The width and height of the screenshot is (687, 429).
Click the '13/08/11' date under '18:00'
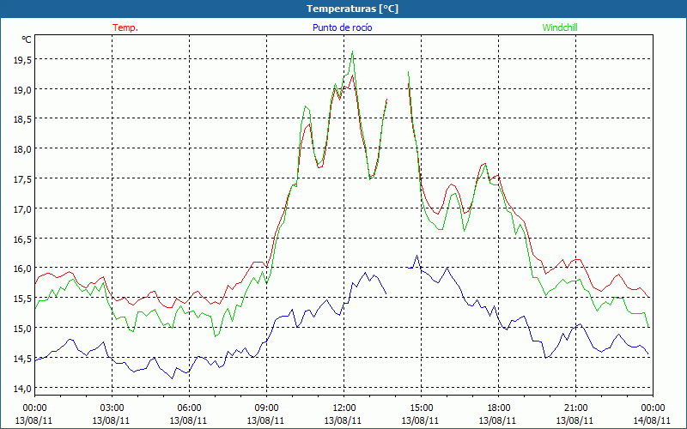pos(498,420)
